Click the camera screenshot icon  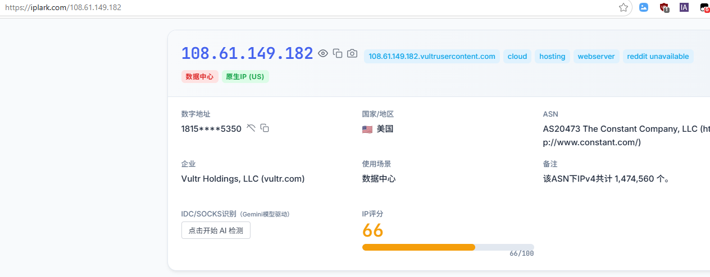tap(352, 53)
